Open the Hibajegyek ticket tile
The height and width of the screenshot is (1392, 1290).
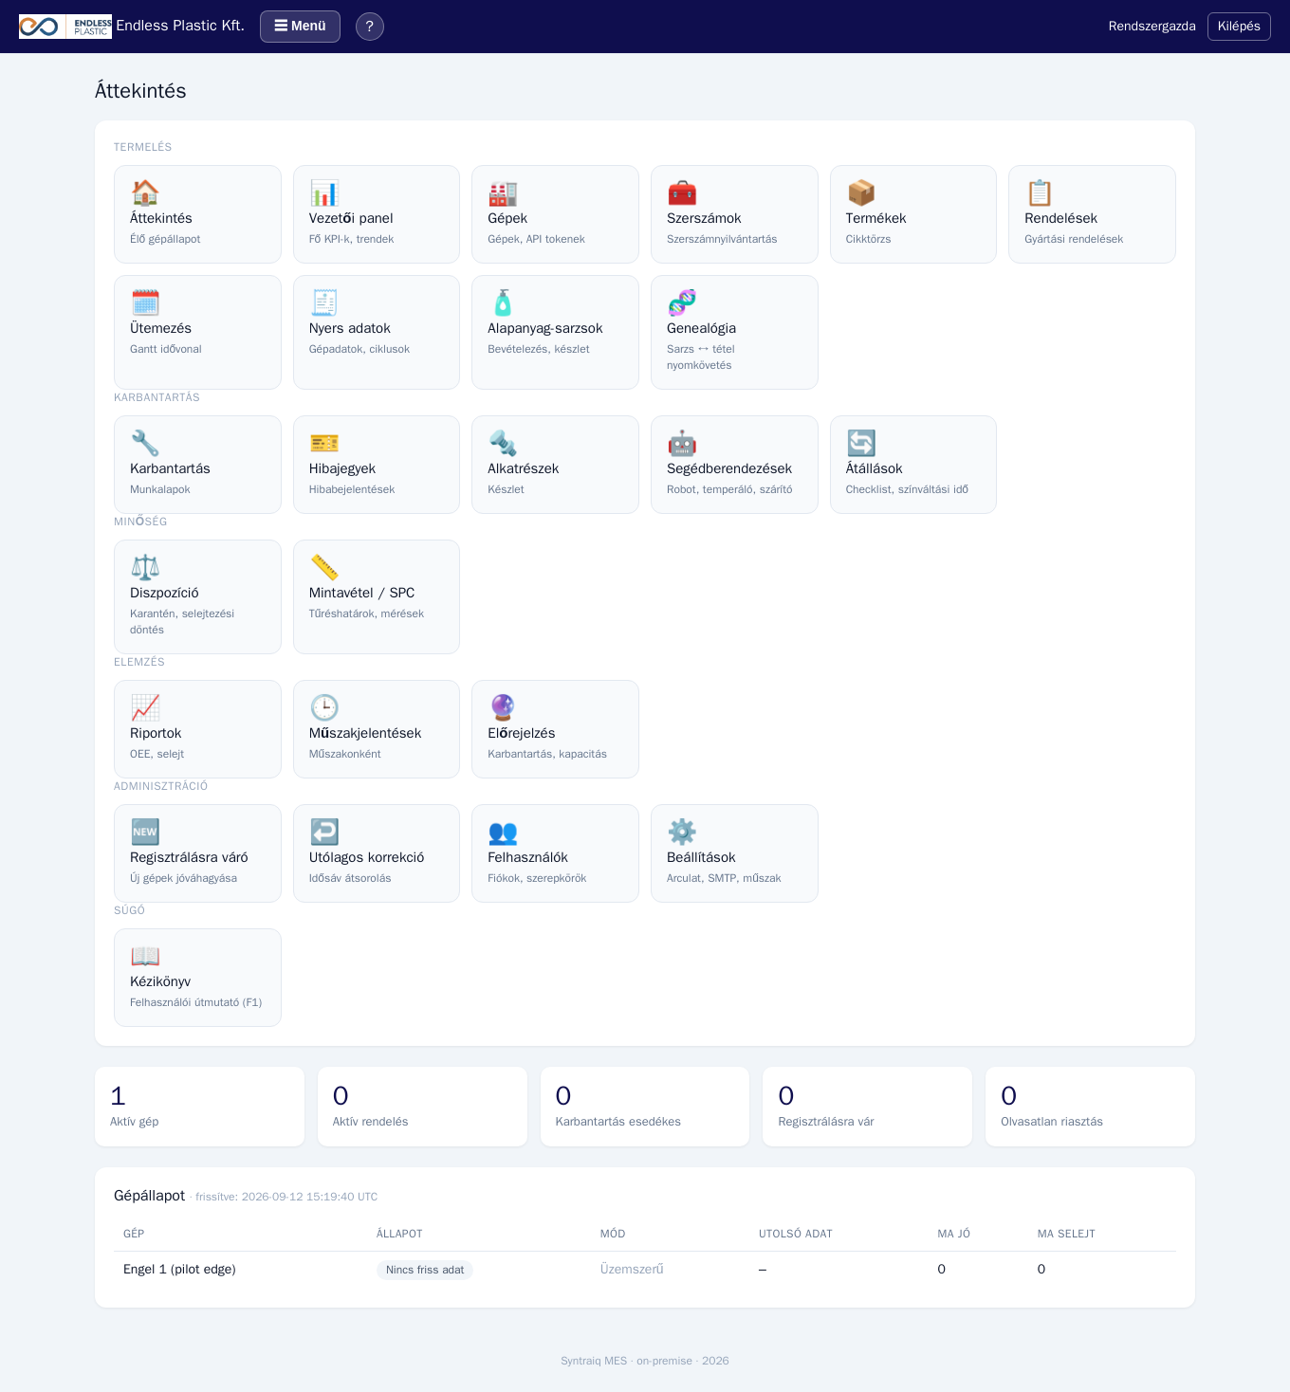377,465
